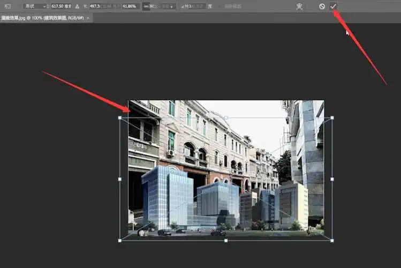
Task: Open the 形状 dropdown in options bar
Action: [35, 6]
